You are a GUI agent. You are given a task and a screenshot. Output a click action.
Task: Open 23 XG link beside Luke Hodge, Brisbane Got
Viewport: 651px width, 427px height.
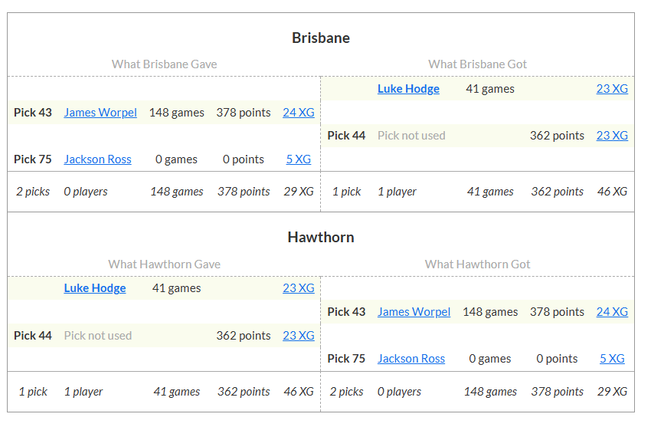[612, 89]
